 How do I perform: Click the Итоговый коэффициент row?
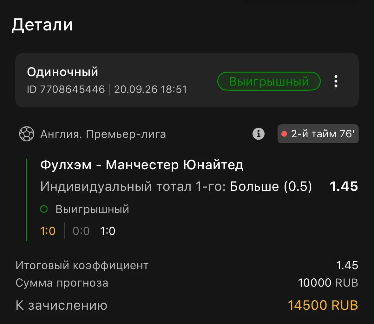[x=187, y=265]
